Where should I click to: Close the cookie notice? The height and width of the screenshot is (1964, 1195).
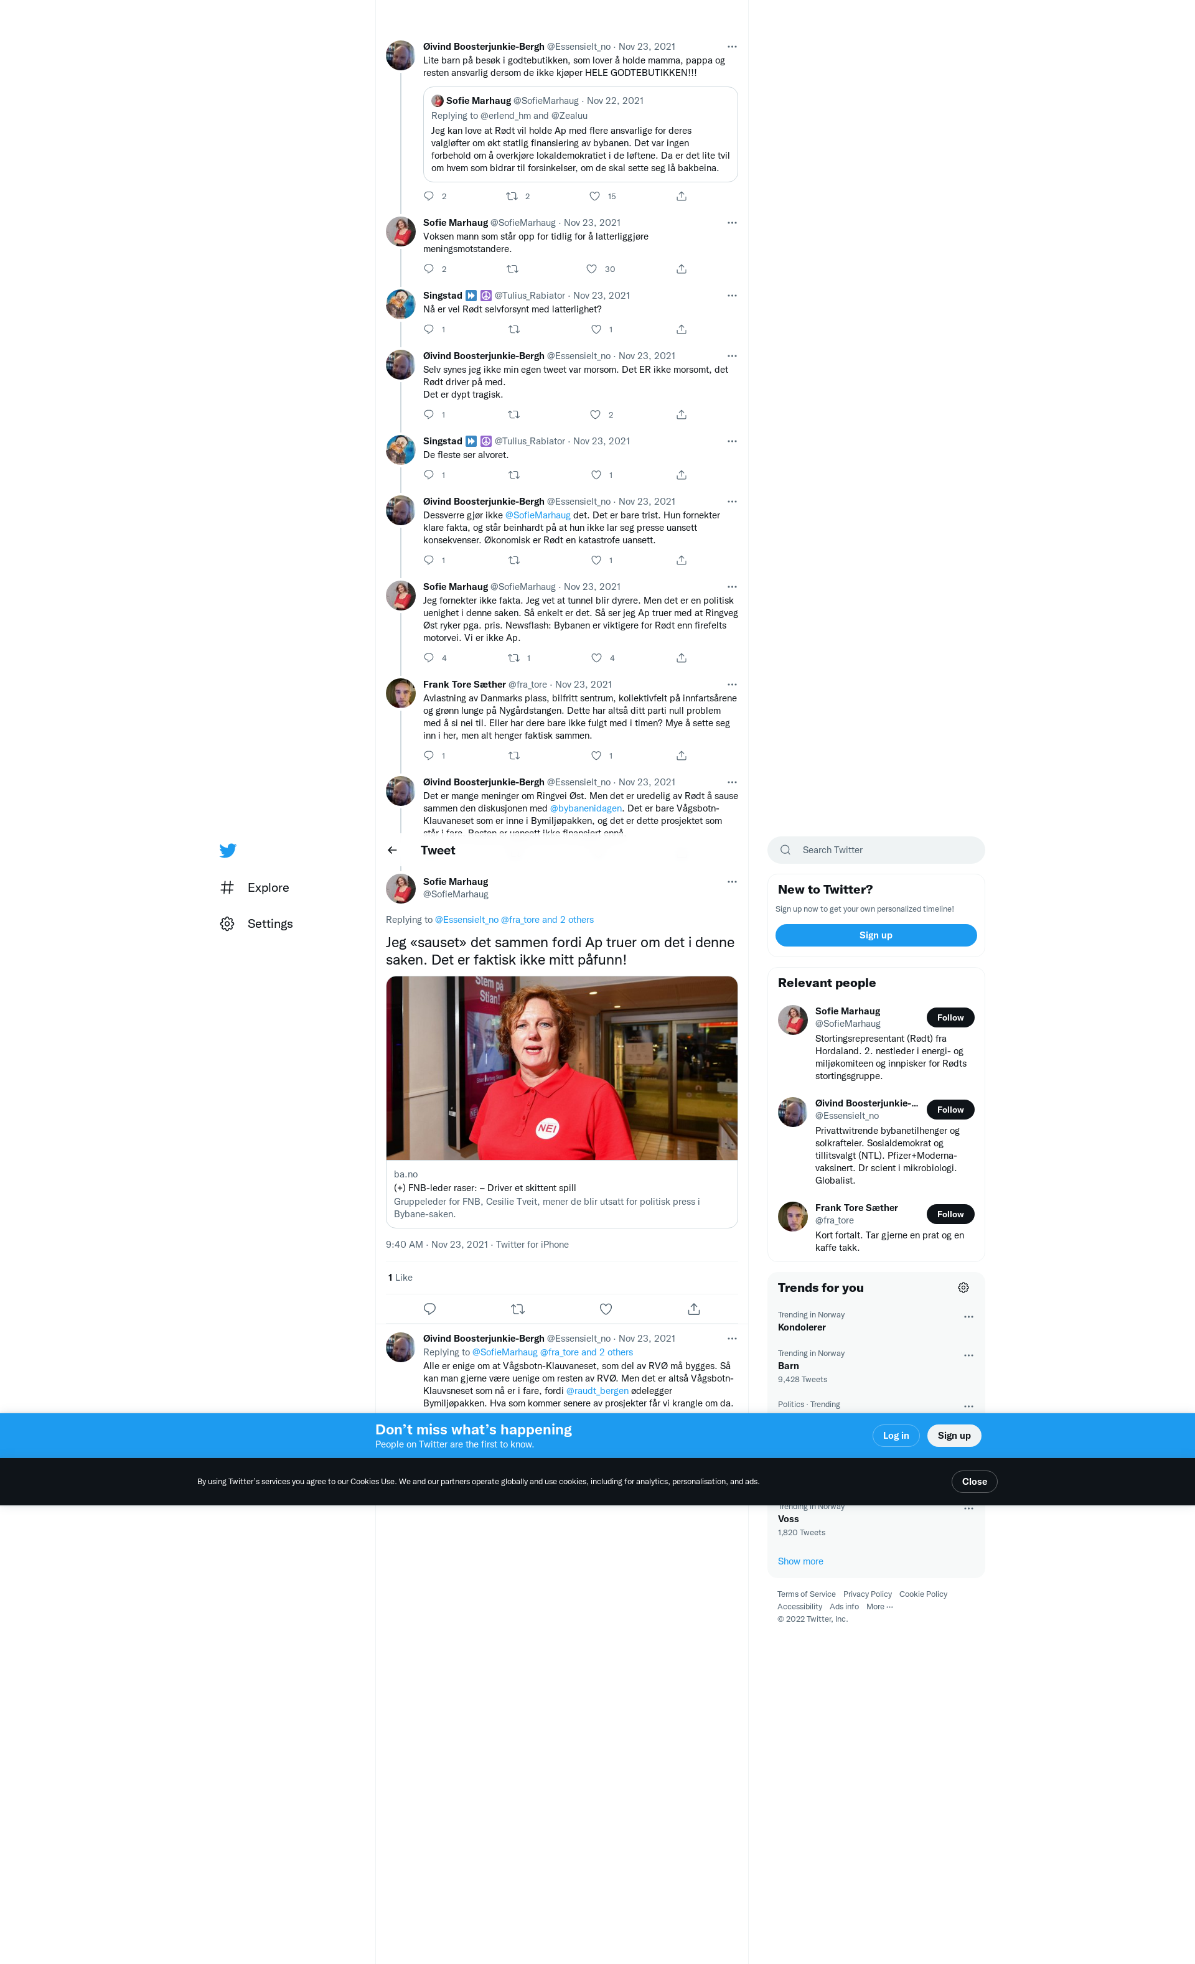coord(974,1481)
